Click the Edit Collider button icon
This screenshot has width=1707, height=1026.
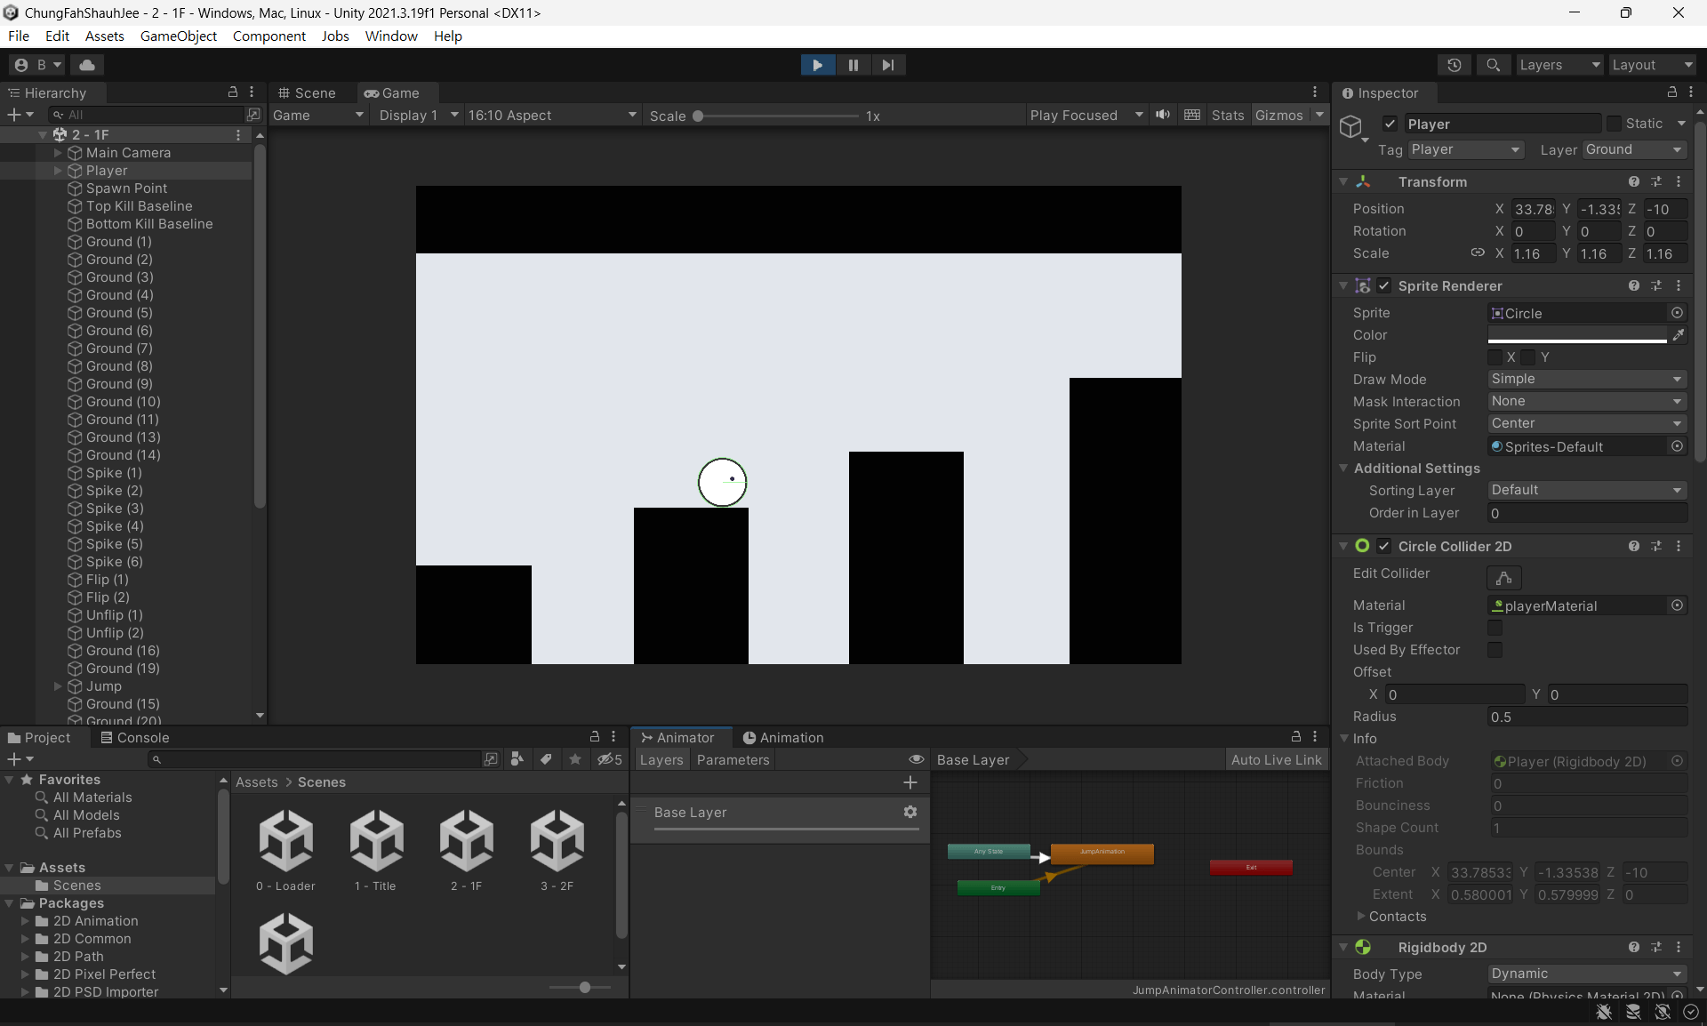1503,578
